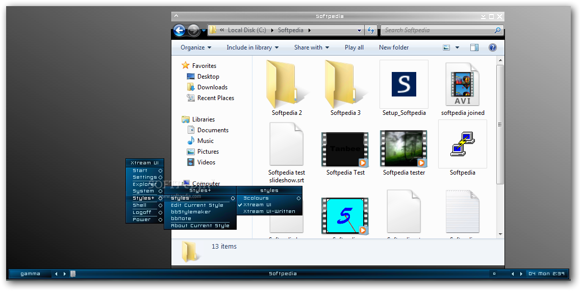Click next workspace arrow beside gamma
581x291 pixels.
pyautogui.click(x=64, y=274)
